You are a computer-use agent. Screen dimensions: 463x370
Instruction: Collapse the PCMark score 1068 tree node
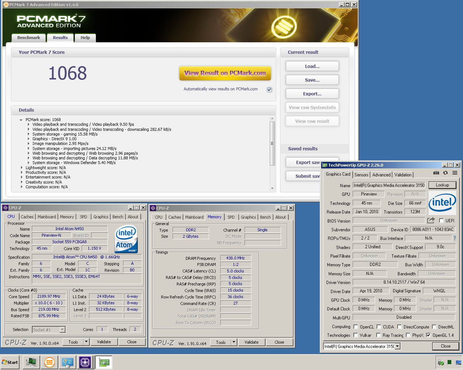21,120
